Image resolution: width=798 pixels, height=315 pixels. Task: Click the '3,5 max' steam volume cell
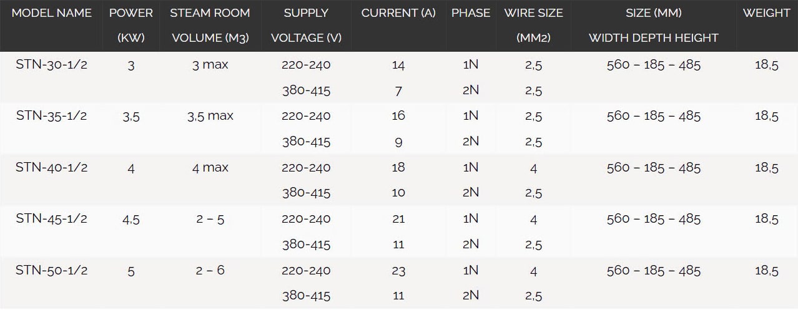click(x=210, y=116)
